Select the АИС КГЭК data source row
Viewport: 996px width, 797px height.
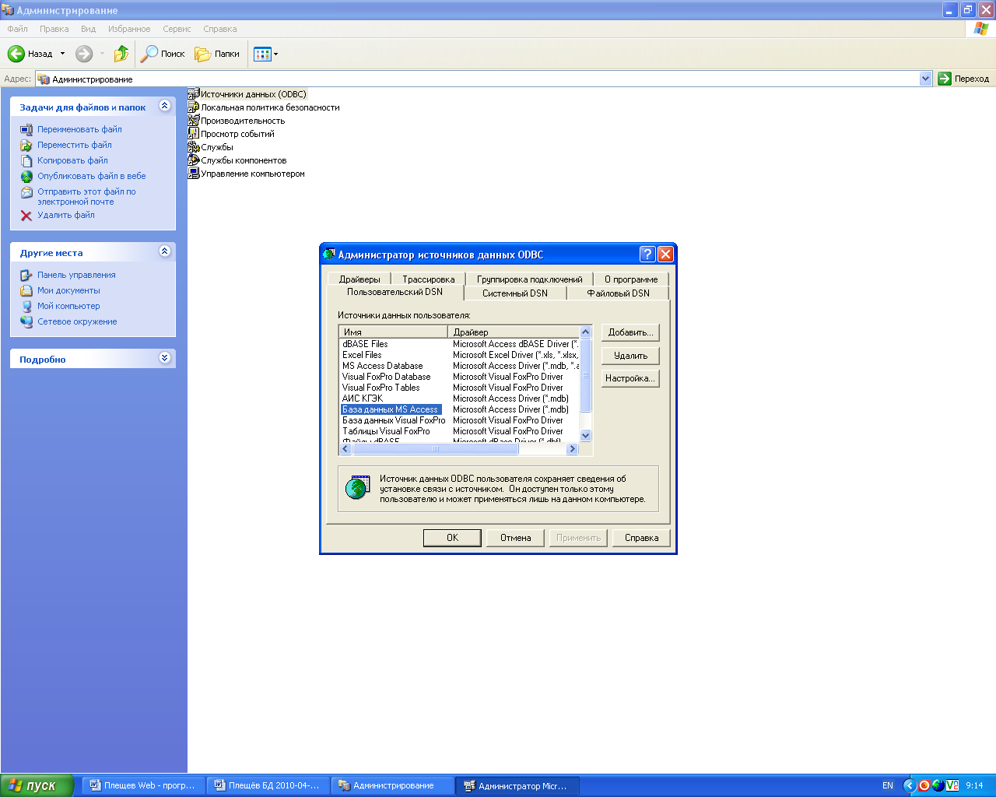coord(459,398)
